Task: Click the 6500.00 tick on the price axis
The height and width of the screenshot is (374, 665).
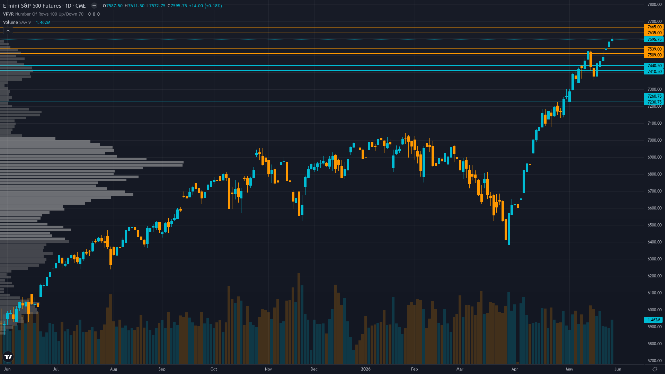Action: [x=654, y=225]
